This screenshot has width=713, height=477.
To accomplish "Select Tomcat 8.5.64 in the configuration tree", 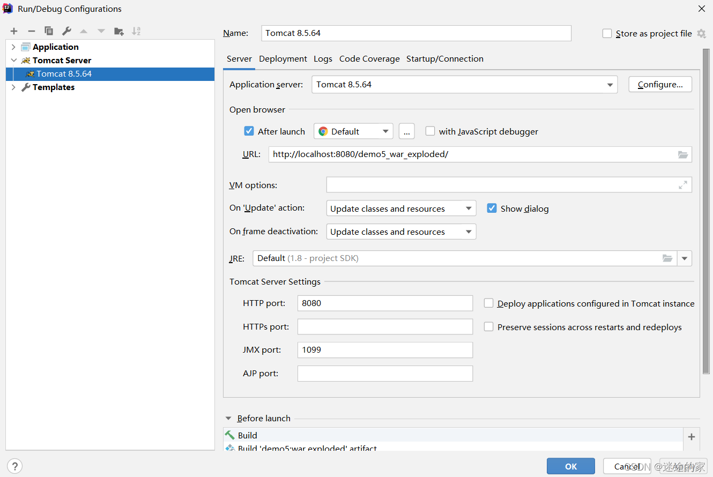I will click(x=110, y=74).
